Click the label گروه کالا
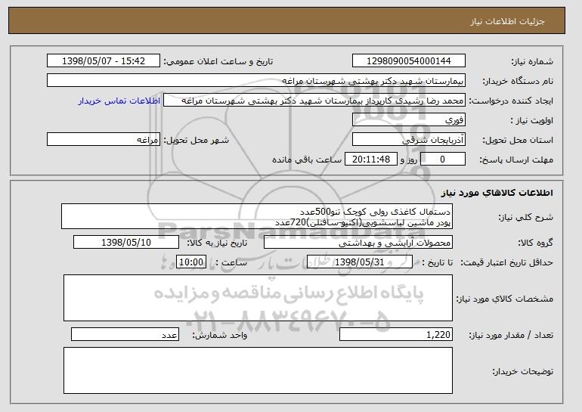 tap(536, 243)
